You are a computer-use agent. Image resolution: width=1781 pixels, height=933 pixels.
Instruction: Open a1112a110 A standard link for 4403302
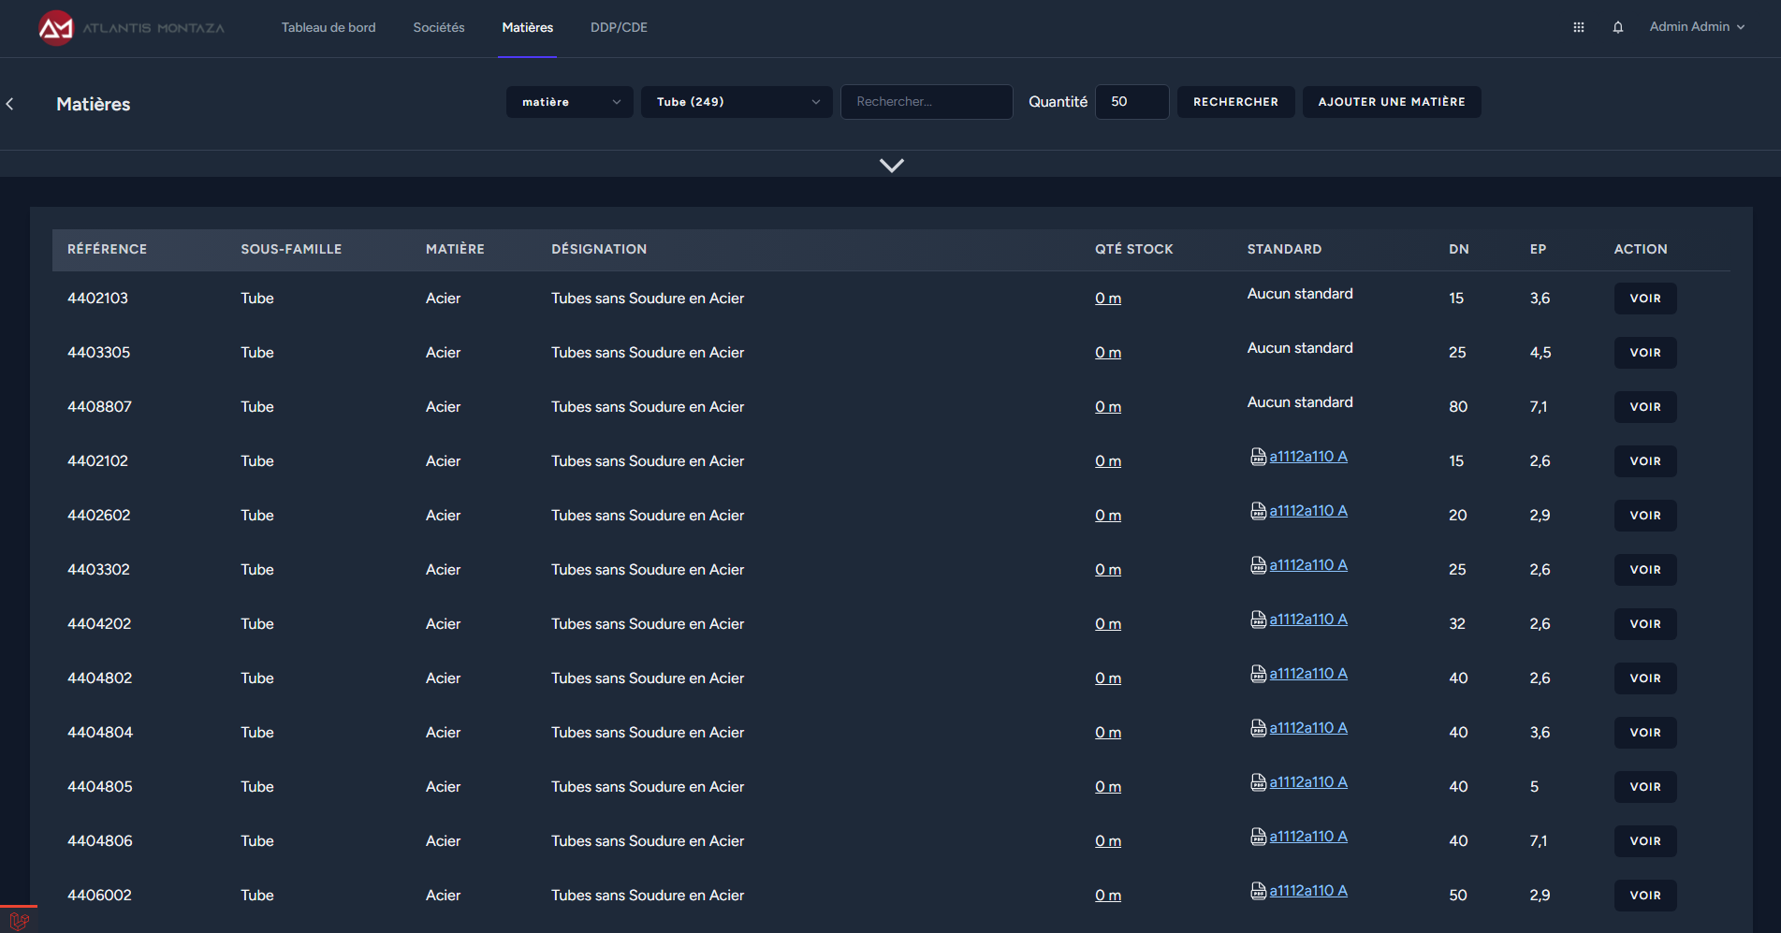coord(1307,565)
